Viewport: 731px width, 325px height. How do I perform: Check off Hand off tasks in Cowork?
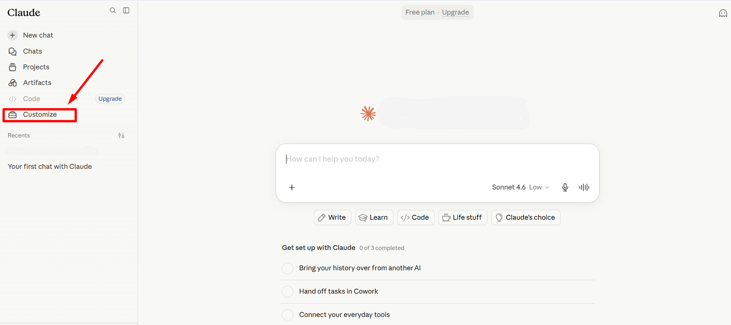[x=288, y=292]
